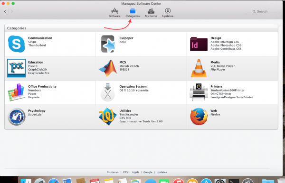Click the GTS SOS entry
This screenshot has width=285, height=183.
coord(125,118)
